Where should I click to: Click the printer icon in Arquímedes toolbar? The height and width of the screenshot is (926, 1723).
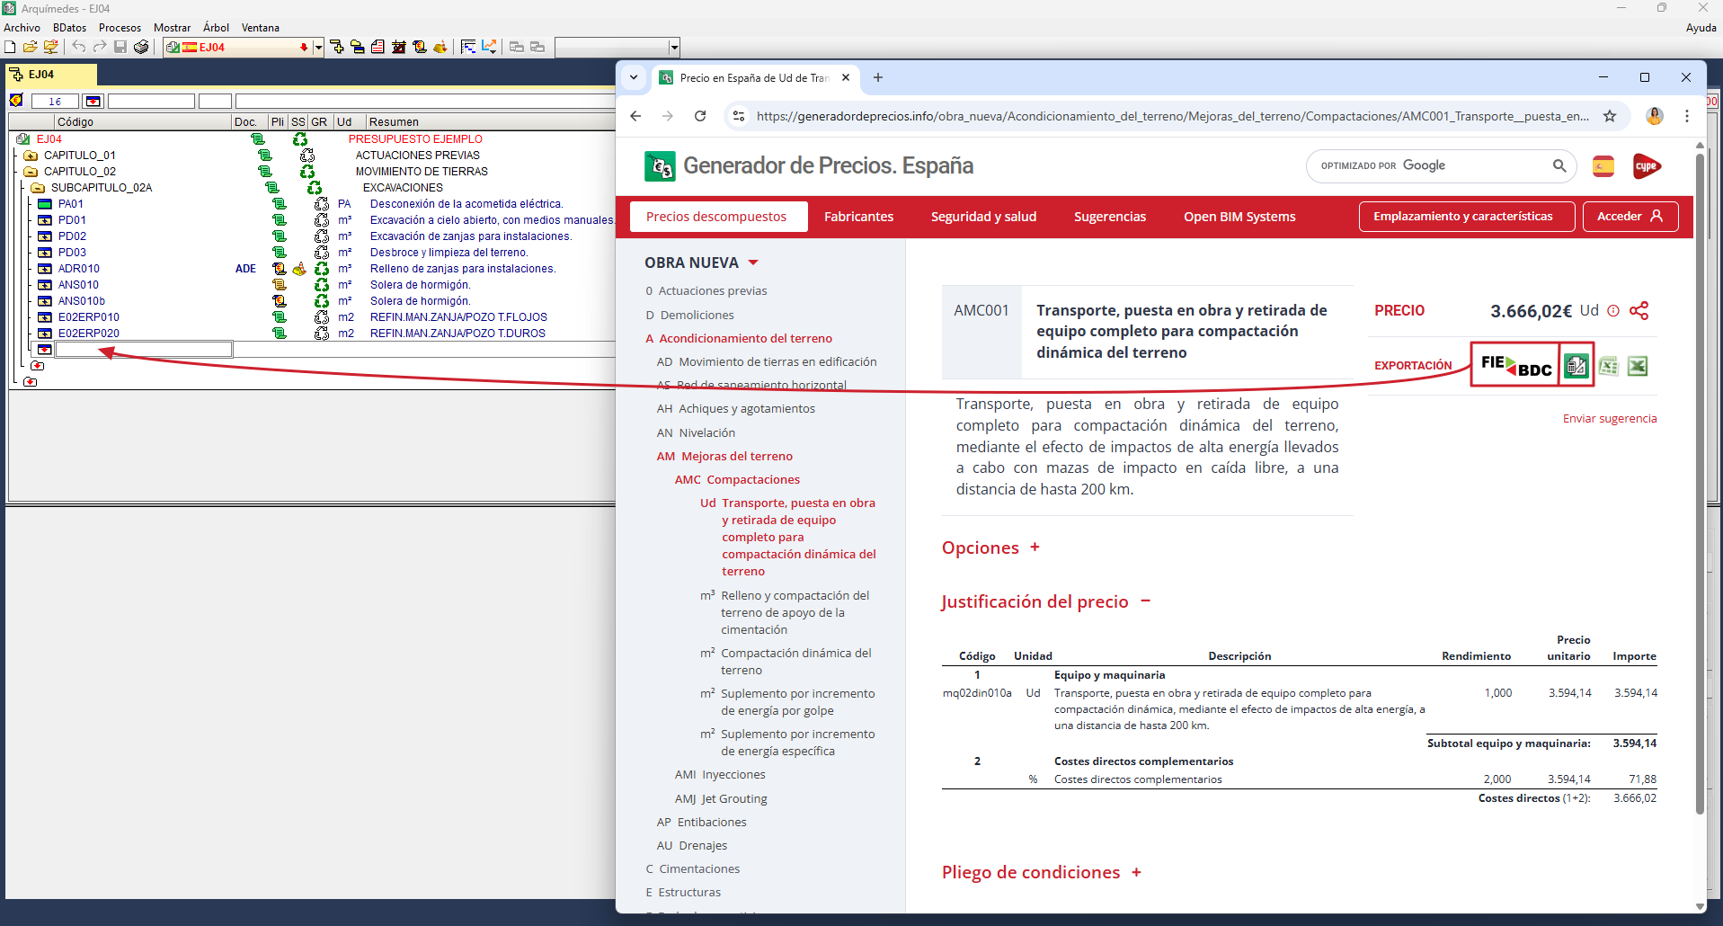(141, 47)
